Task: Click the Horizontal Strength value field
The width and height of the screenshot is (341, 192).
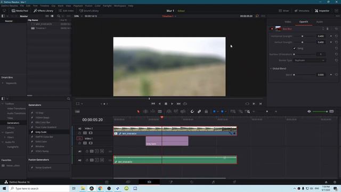Action: [x=321, y=36]
